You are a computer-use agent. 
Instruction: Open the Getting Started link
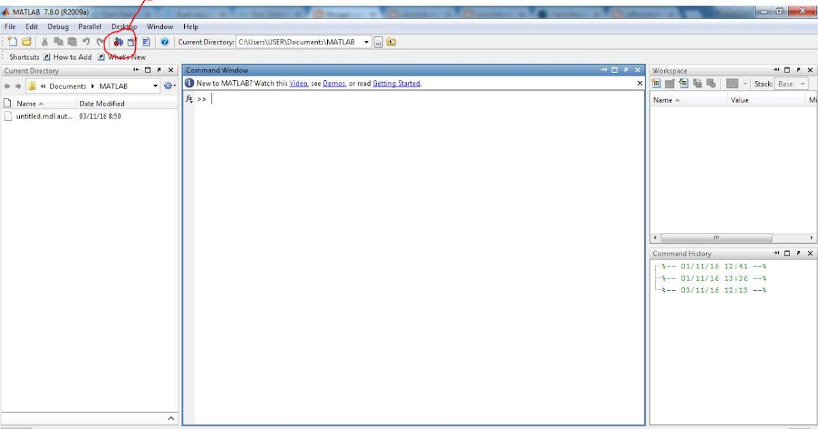[396, 83]
